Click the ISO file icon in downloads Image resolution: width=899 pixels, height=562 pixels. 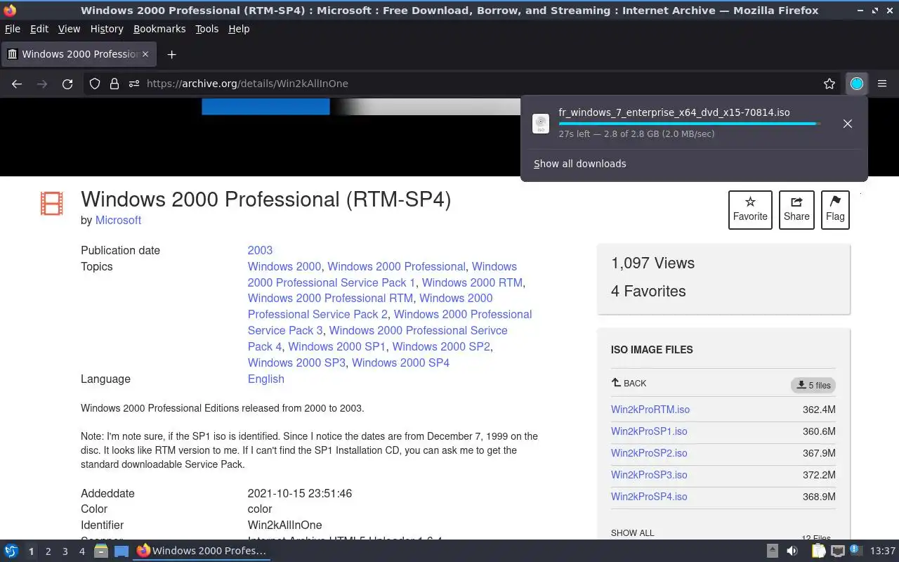[x=541, y=124]
